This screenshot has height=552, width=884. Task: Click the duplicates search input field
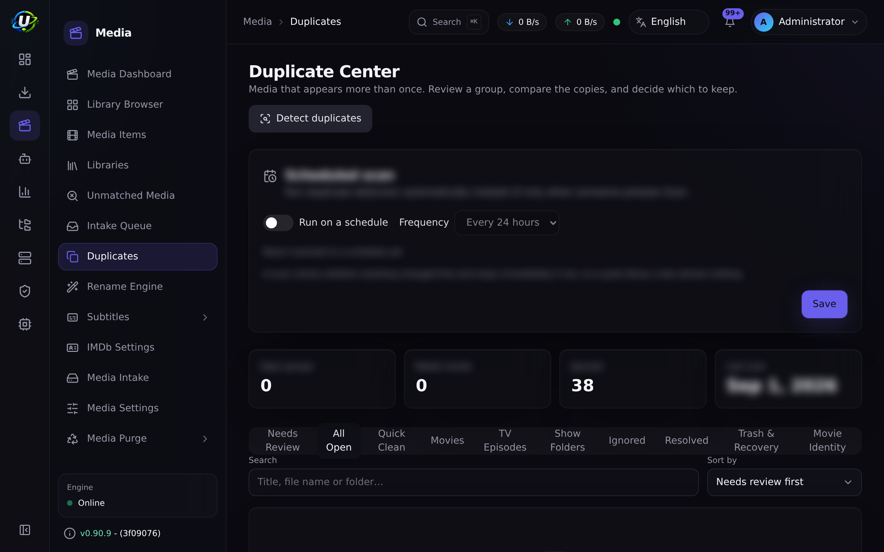(473, 482)
